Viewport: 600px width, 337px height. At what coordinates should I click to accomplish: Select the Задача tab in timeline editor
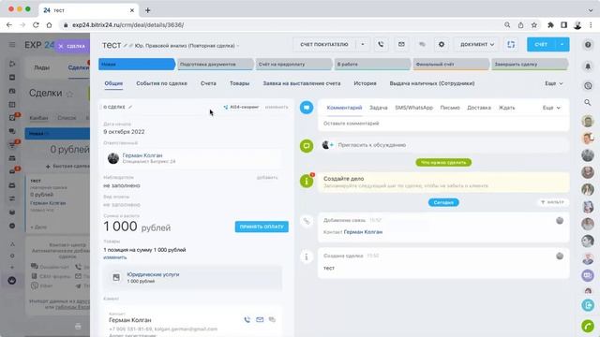(378, 108)
